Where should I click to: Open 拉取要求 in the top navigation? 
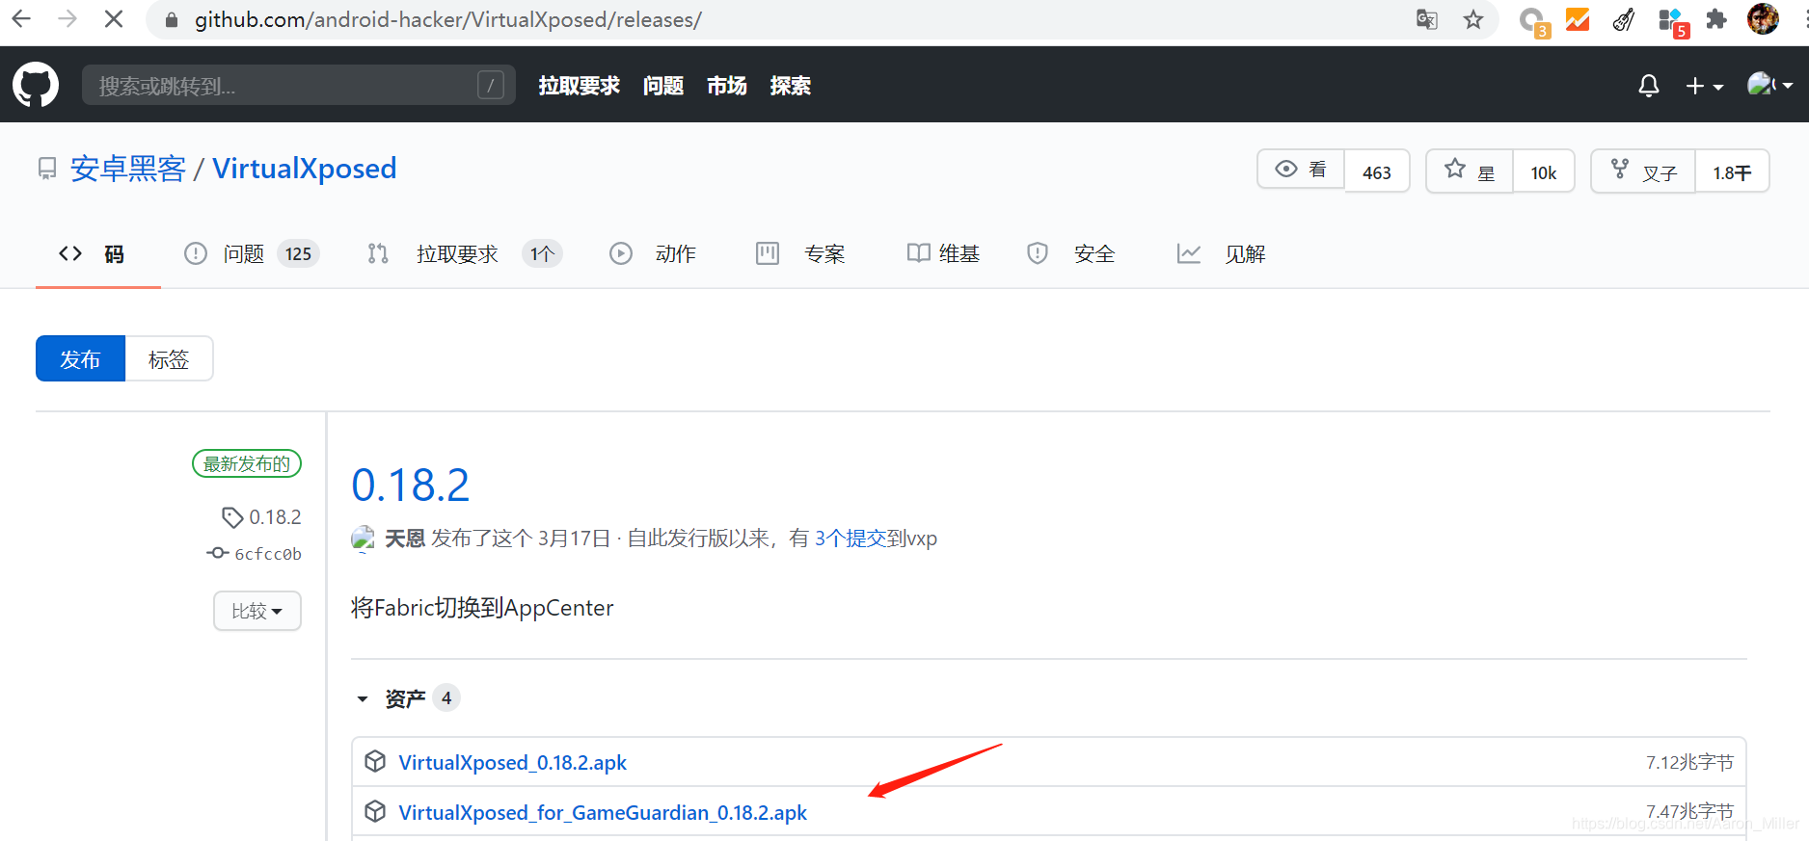580,86
